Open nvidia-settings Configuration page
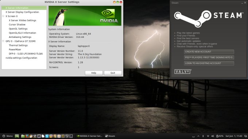The height and width of the screenshot is (139, 248). coord(22,58)
